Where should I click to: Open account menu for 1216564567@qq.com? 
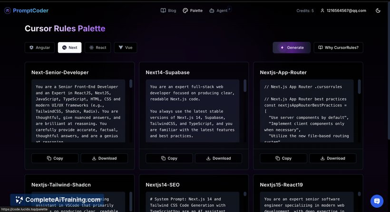click(x=343, y=10)
